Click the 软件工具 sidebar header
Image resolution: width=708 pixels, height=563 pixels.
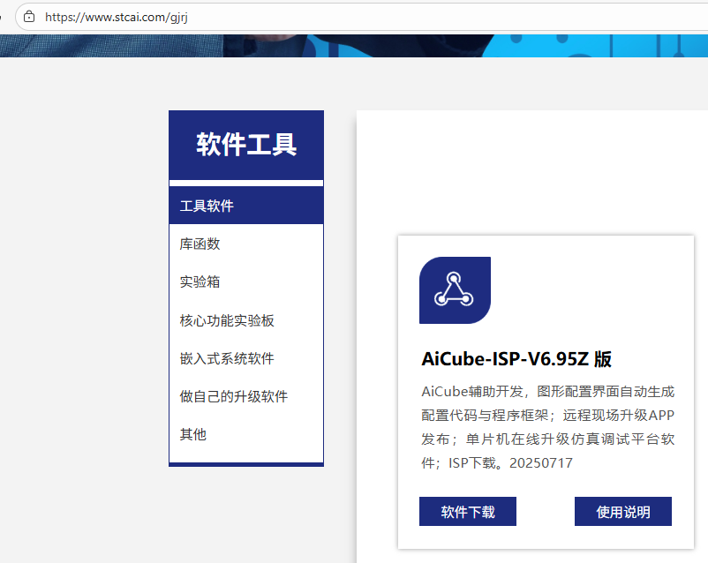(246, 145)
